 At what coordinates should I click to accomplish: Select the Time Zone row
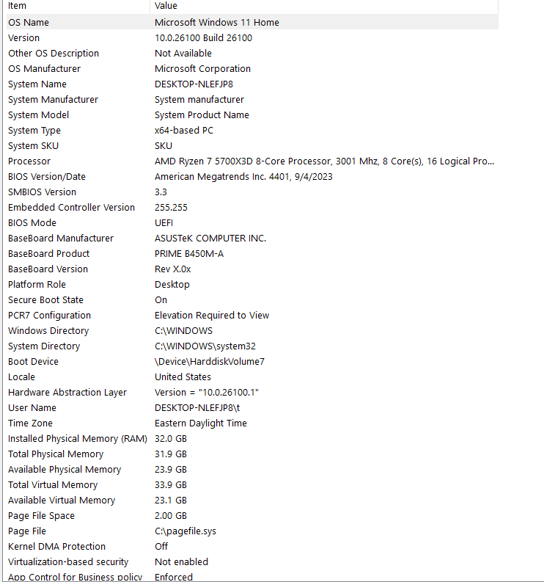point(252,423)
